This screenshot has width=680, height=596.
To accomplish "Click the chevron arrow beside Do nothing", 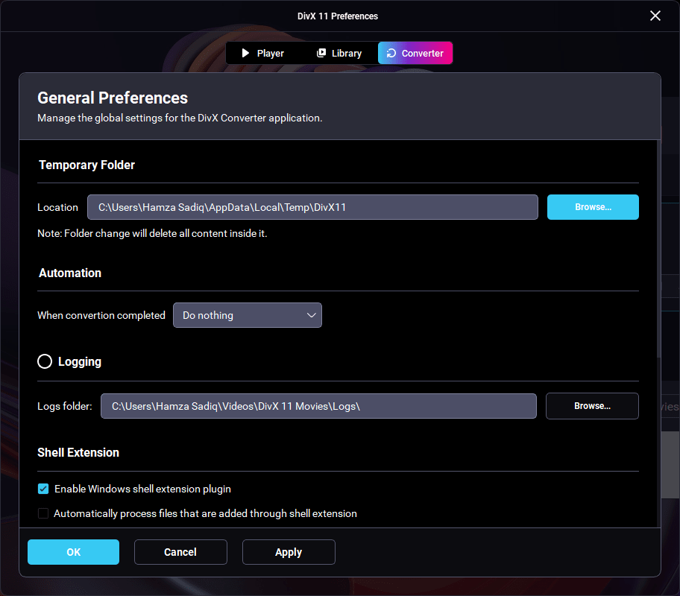I will click(312, 315).
